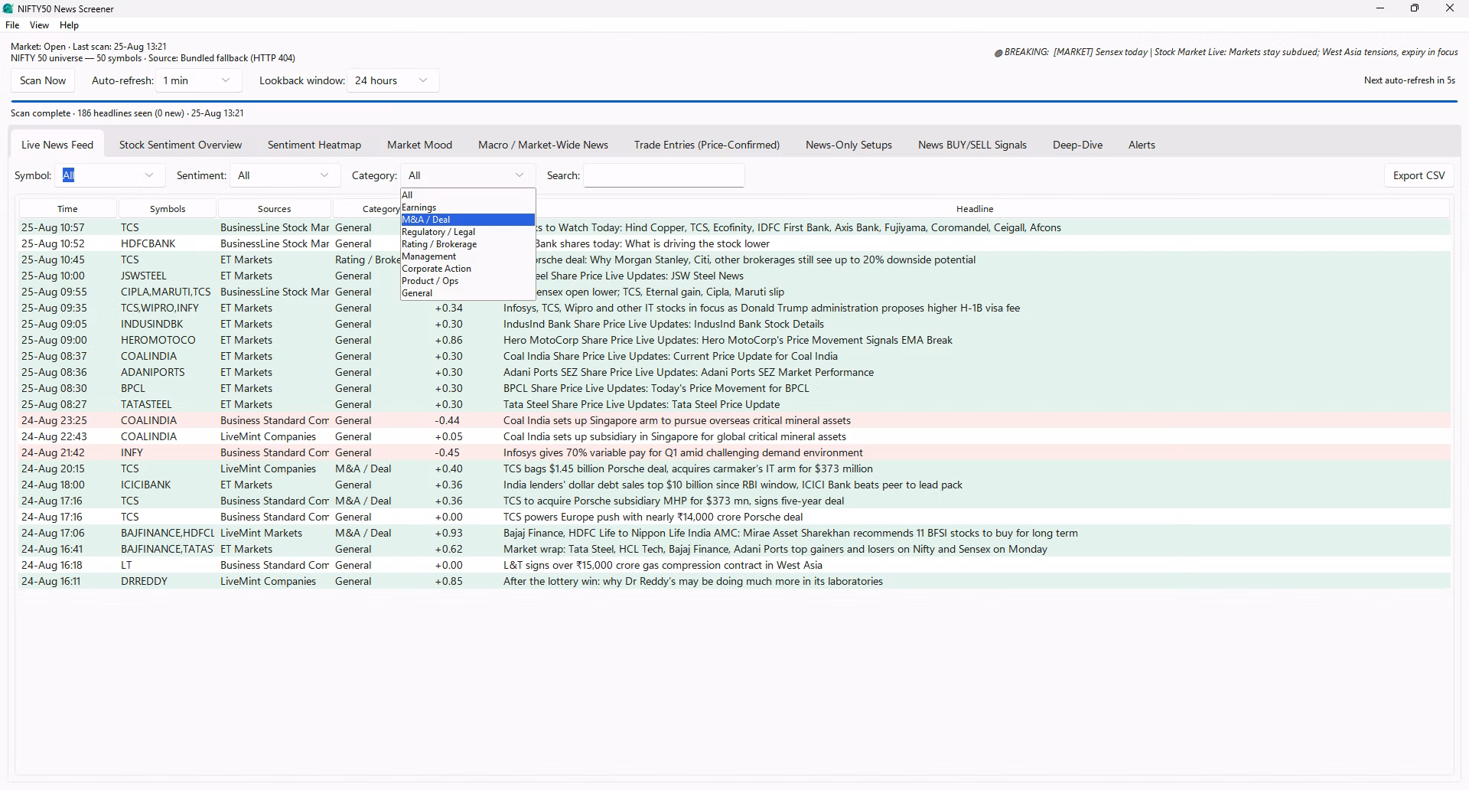Screen dimensions: 1469x790
Task: Click the 'Scan complete' status line
Action: click(127, 113)
